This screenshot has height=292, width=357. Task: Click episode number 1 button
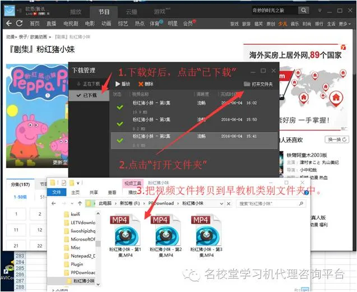point(16,214)
